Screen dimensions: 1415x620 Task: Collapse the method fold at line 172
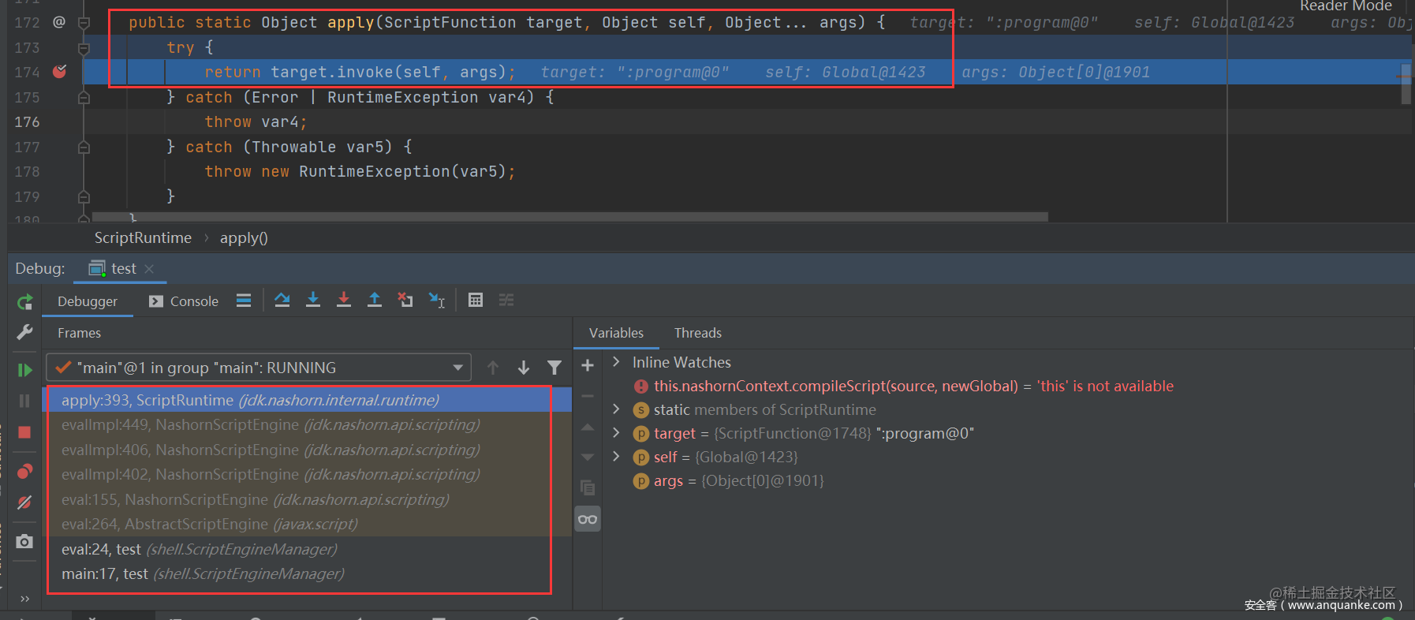coord(84,23)
